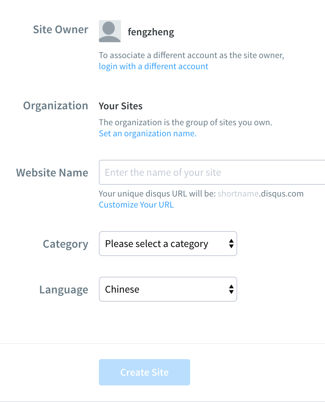Select the fengzheng username text
Viewport: 325px width, 402px height.
[151, 32]
